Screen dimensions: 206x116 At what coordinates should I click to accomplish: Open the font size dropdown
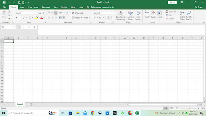(37, 13)
